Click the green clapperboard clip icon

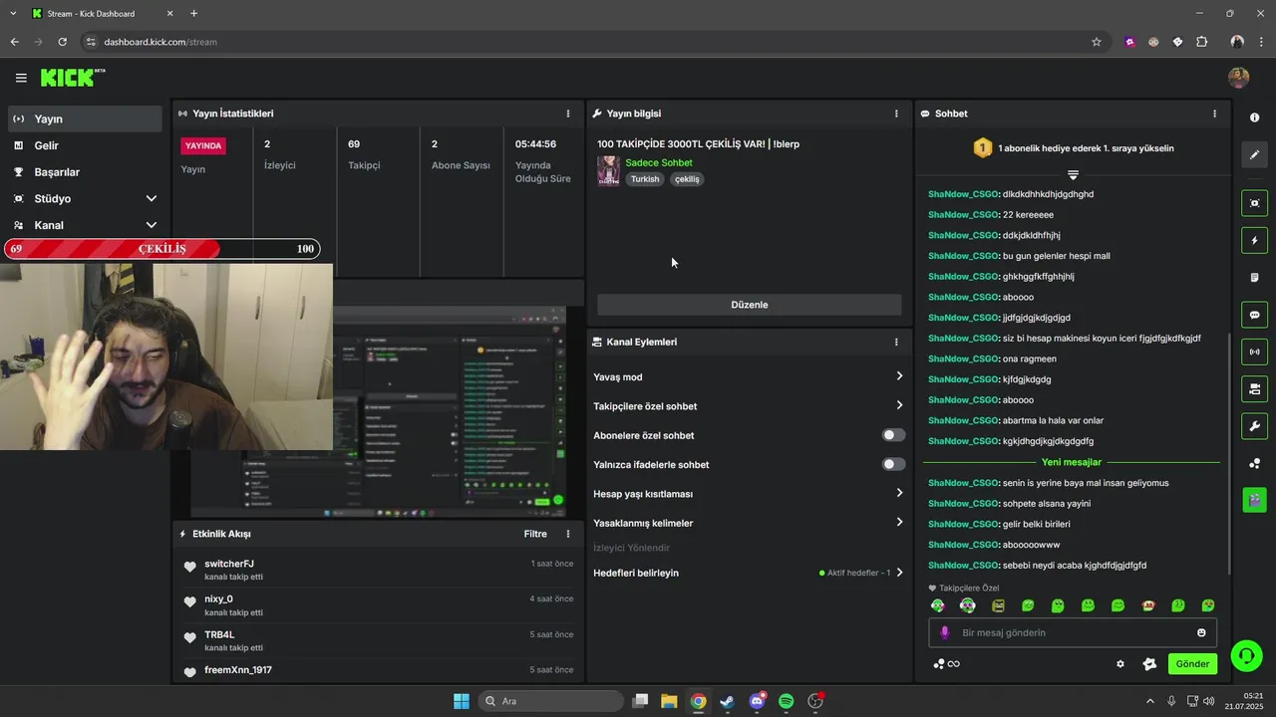pyautogui.click(x=1254, y=500)
